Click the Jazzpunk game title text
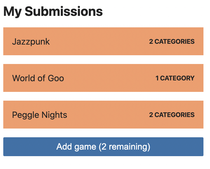Image resolution: width=210 pixels, height=169 pixels. click(31, 42)
